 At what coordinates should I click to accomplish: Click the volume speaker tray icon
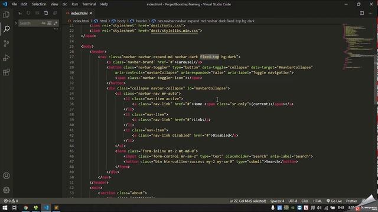(319, 208)
